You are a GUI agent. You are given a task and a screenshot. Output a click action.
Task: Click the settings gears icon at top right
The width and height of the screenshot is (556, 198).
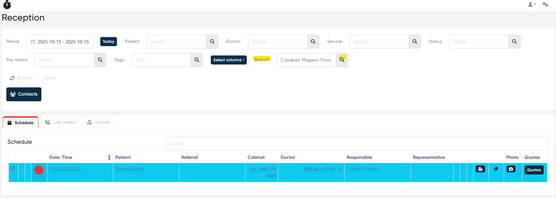pos(545,4)
